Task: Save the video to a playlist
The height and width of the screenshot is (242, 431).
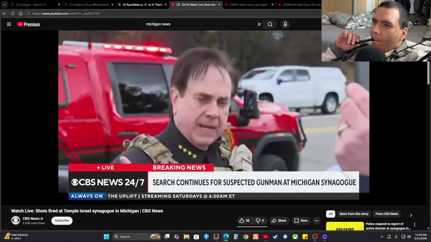Action: pos(301,220)
